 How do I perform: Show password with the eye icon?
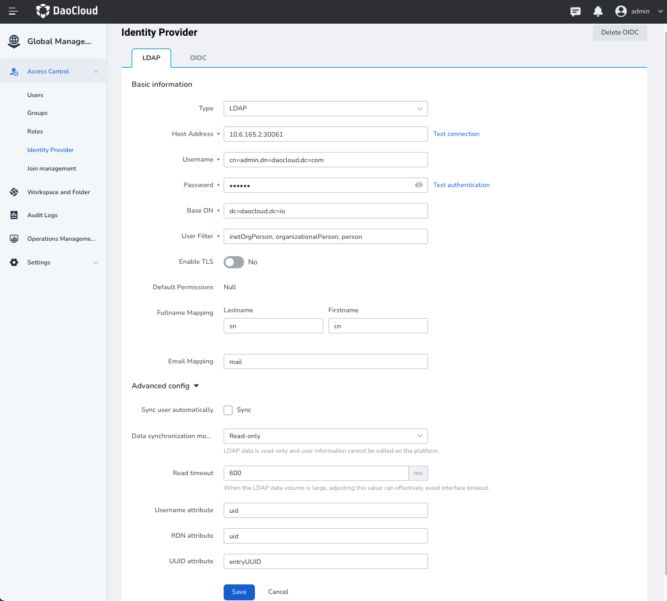click(418, 185)
